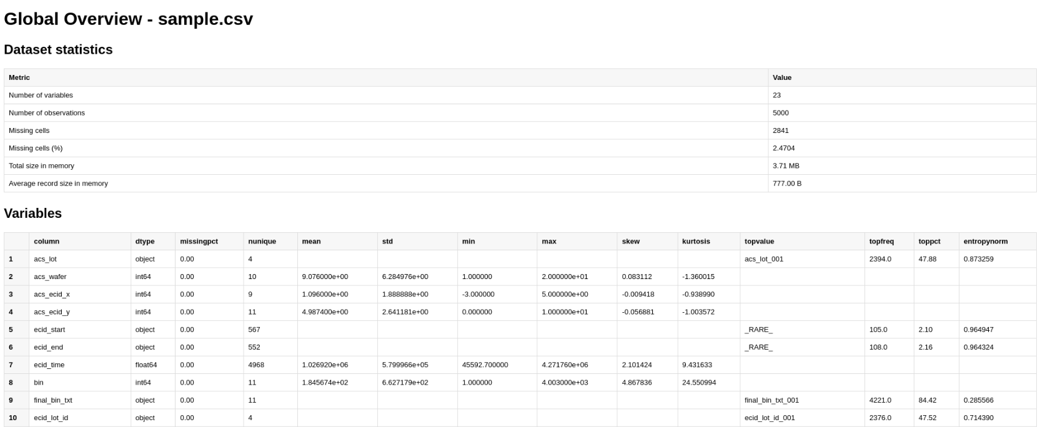The image size is (1040, 427).
Task: Click the 'final_bin_txt_001' top value cell
Action: (771, 400)
